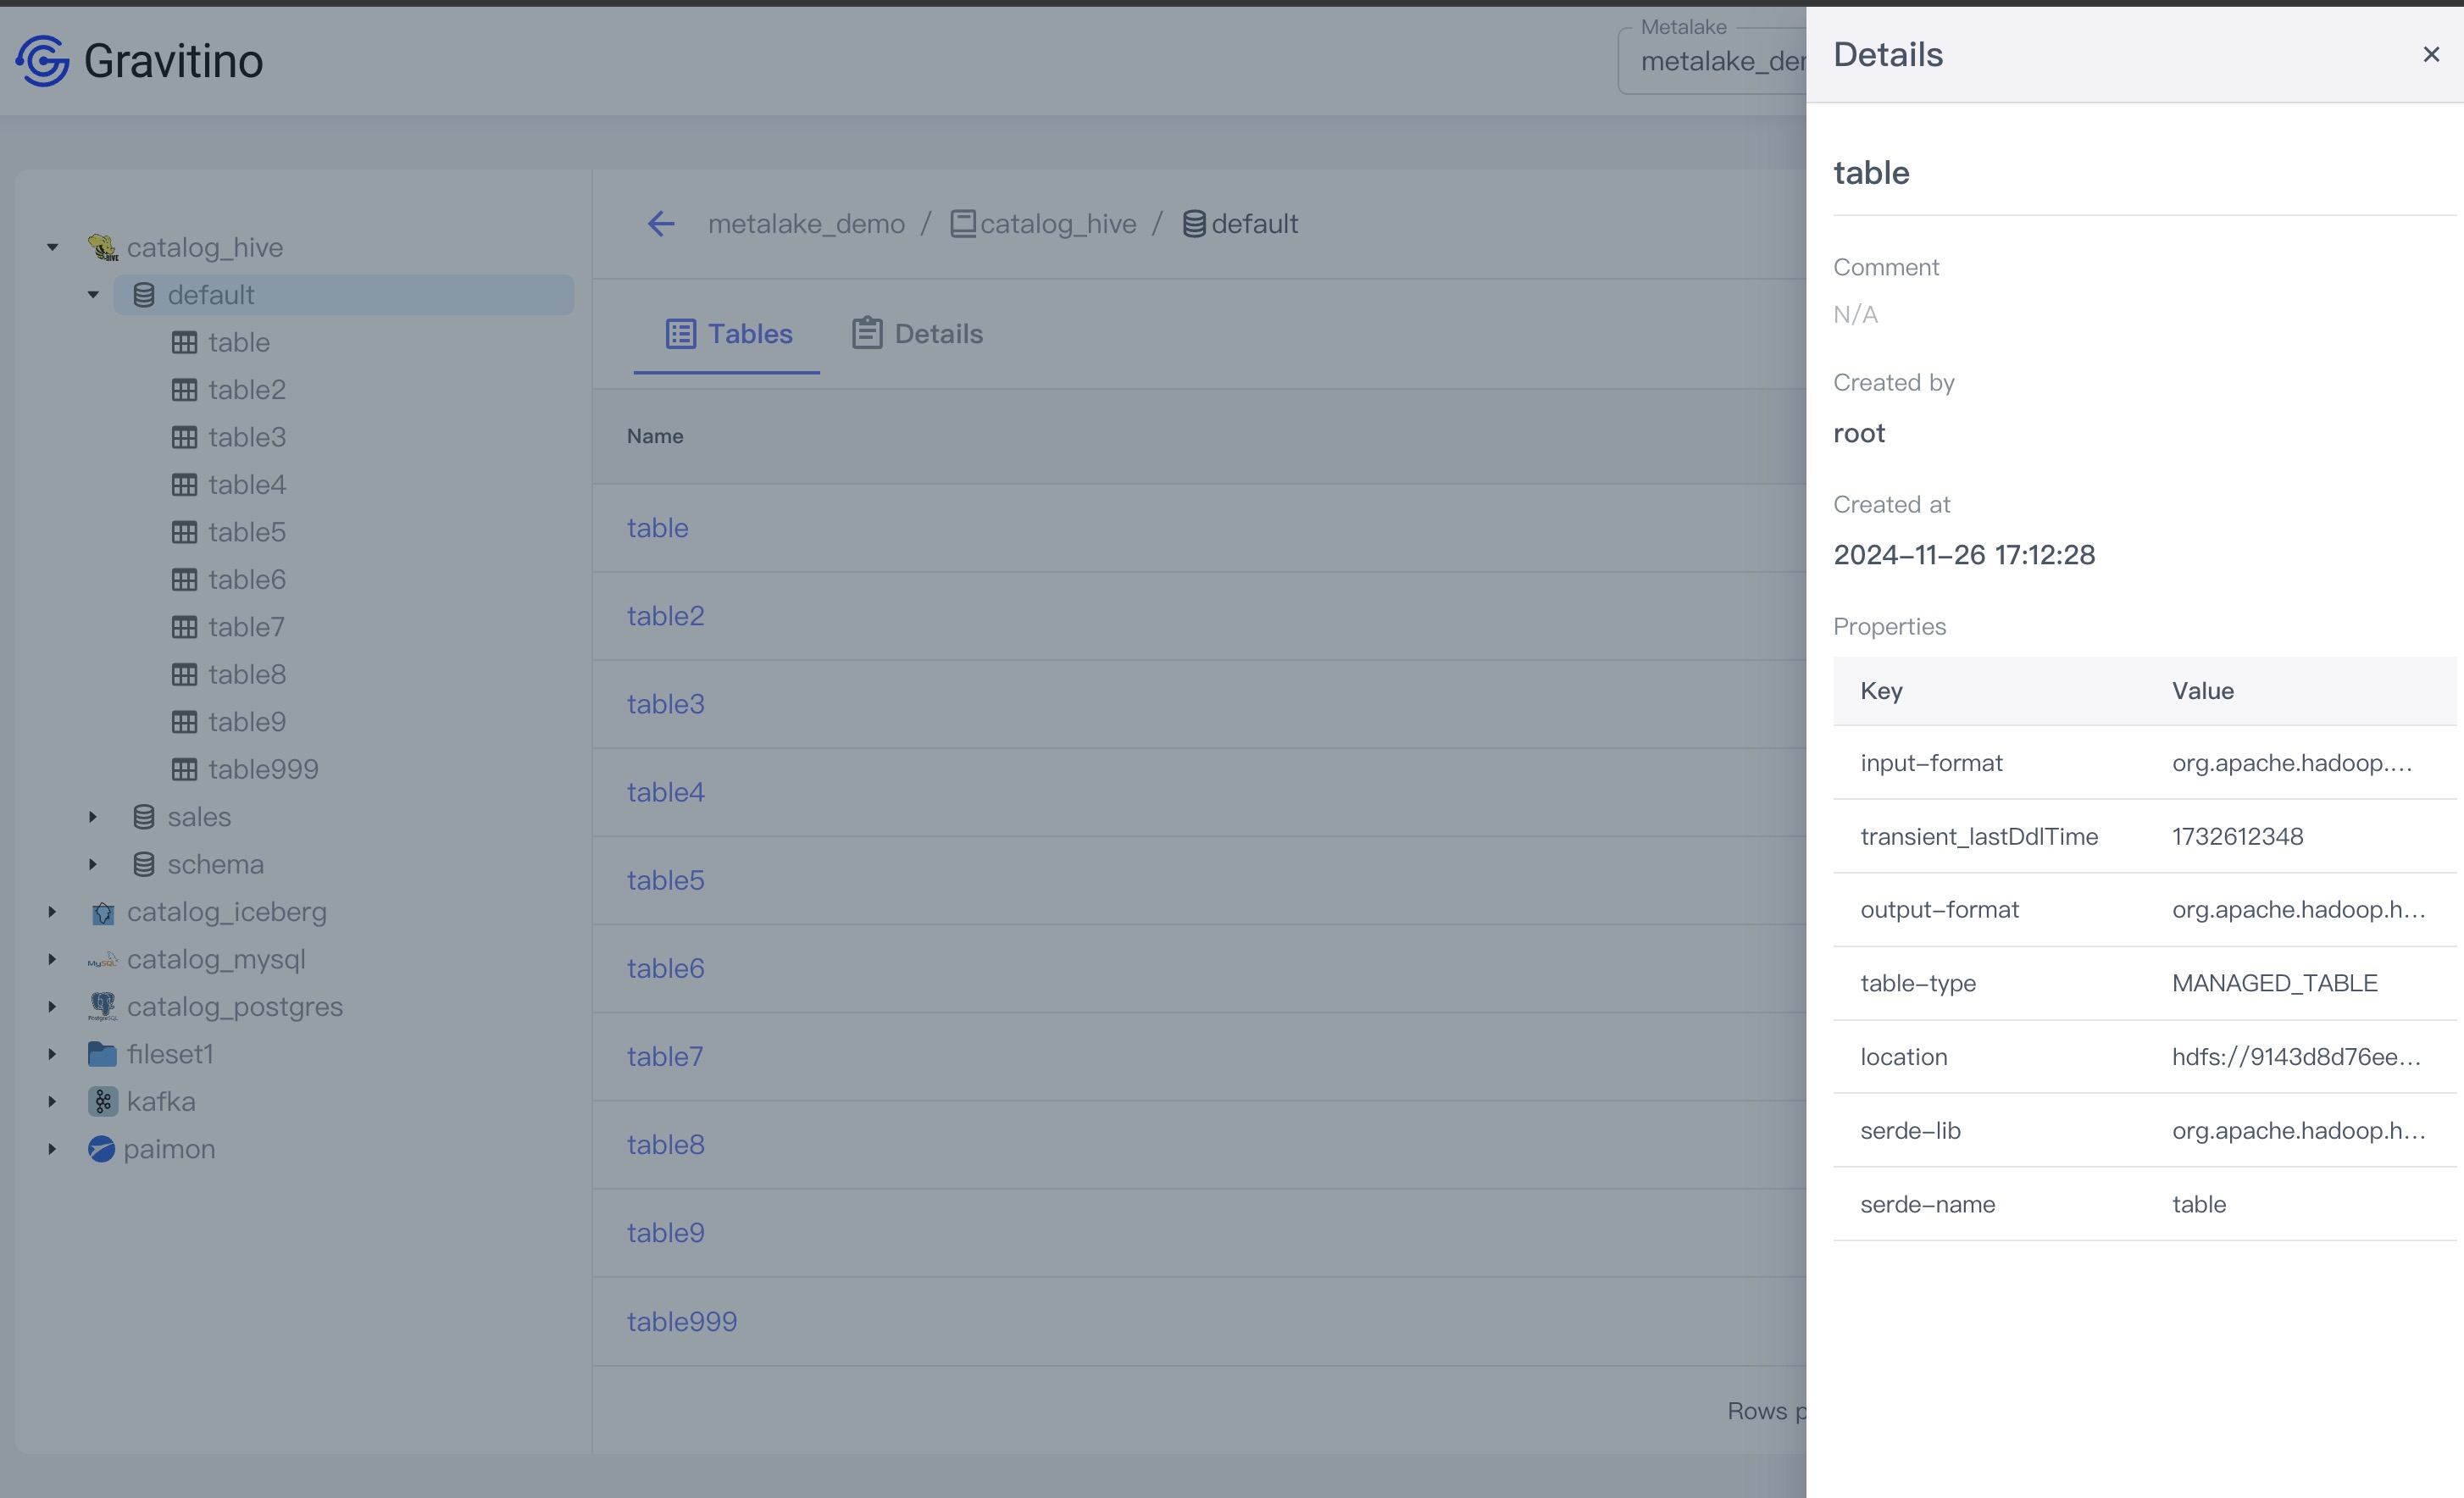Close the Details drawer
This screenshot has width=2464, height=1498.
coord(2431,55)
